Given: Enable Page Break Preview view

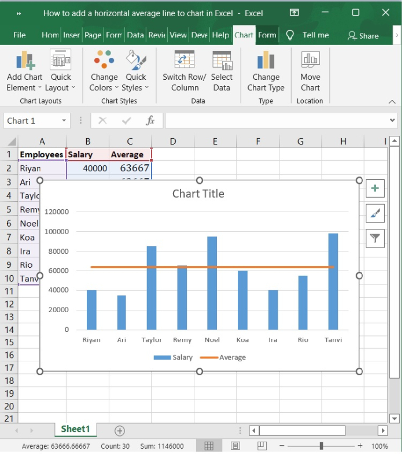Looking at the screenshot, I should point(262,446).
